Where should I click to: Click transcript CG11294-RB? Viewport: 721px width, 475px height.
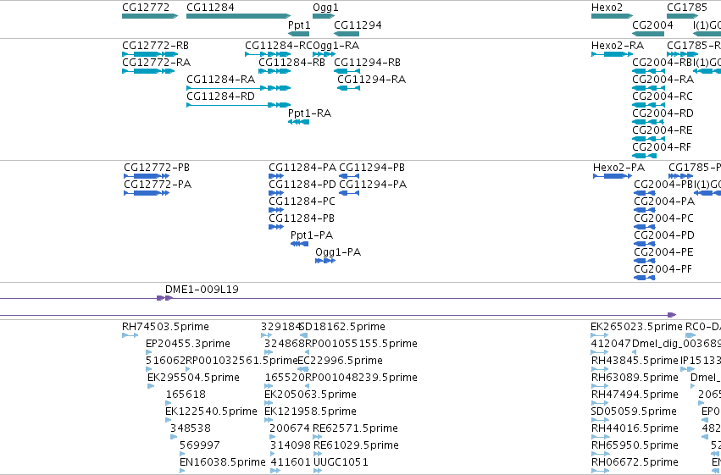coord(347,71)
